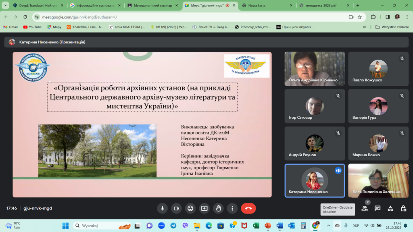
Task: Leave the call with red hang-up button
Action: pyautogui.click(x=248, y=208)
